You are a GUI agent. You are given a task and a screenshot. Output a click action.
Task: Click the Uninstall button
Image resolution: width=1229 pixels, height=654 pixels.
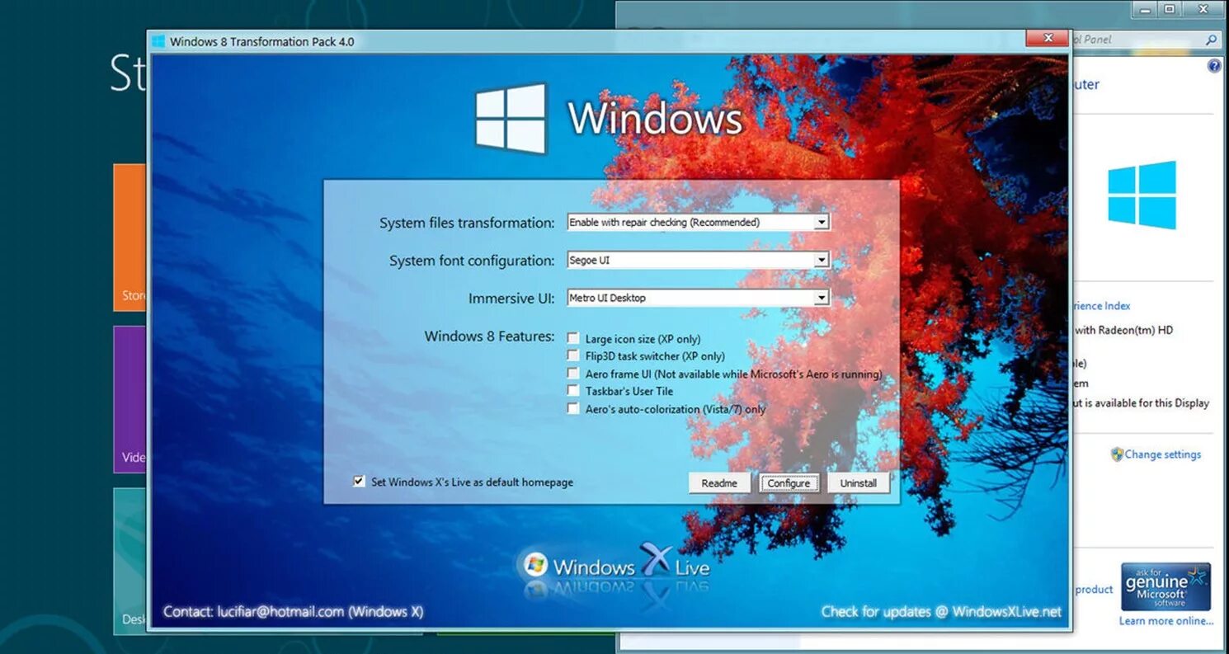pyautogui.click(x=859, y=482)
